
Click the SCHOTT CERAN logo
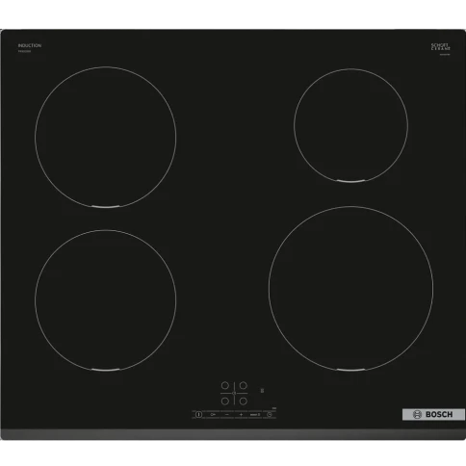tap(441, 47)
